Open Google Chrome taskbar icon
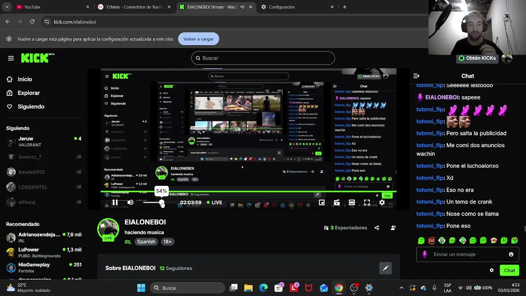526x296 pixels. click(339, 288)
